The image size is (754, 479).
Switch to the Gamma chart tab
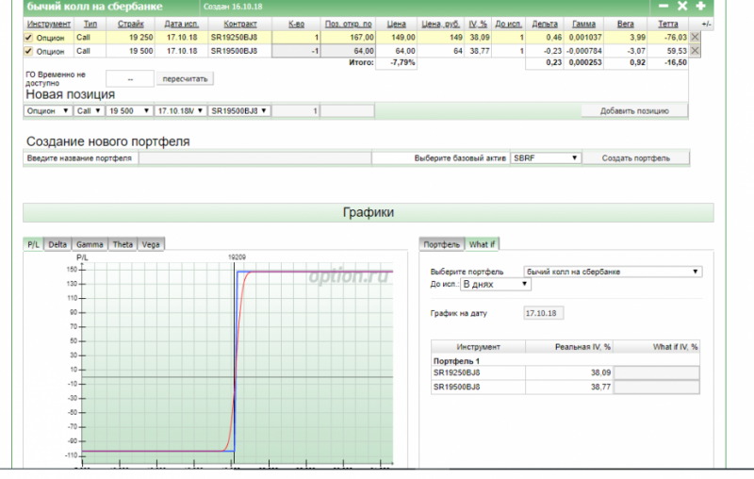point(90,244)
